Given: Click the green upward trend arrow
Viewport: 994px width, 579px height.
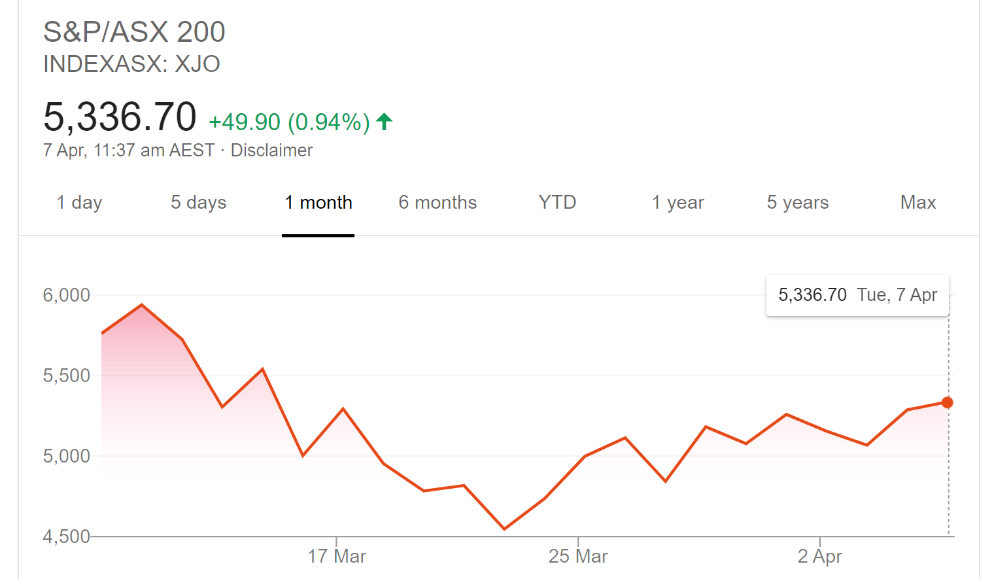Looking at the screenshot, I should click(x=385, y=120).
